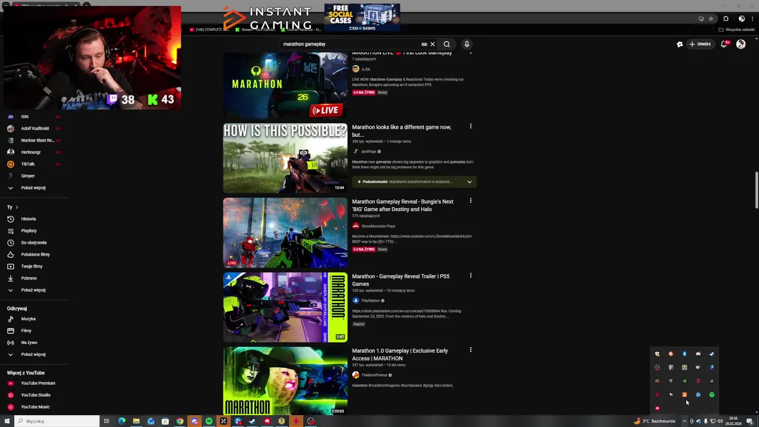Go to TheBurntPeanut channel
Viewport: 759px width, 427px height.
coord(374,375)
